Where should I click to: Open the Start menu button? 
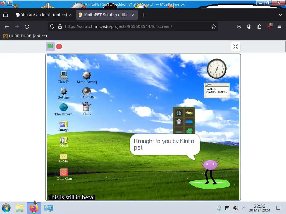pos(6,208)
